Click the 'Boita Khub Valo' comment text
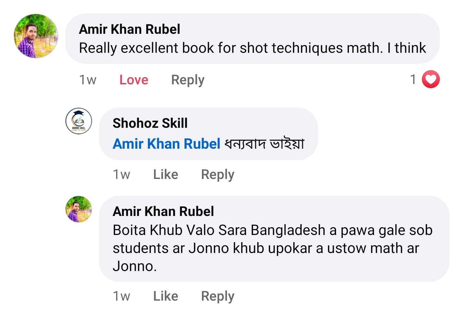Viewport: 463px width, 318px height. pos(272,248)
